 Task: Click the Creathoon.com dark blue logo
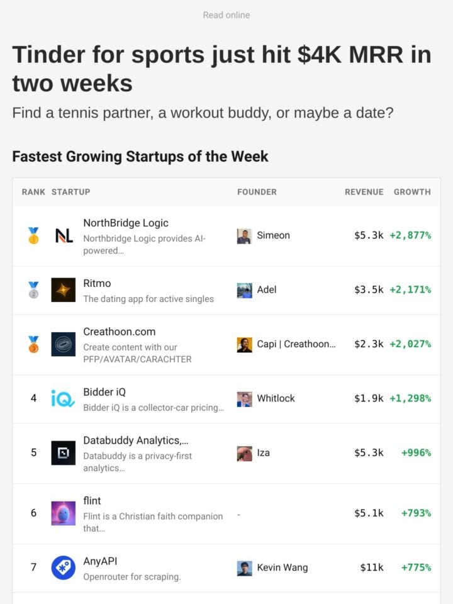coord(63,344)
